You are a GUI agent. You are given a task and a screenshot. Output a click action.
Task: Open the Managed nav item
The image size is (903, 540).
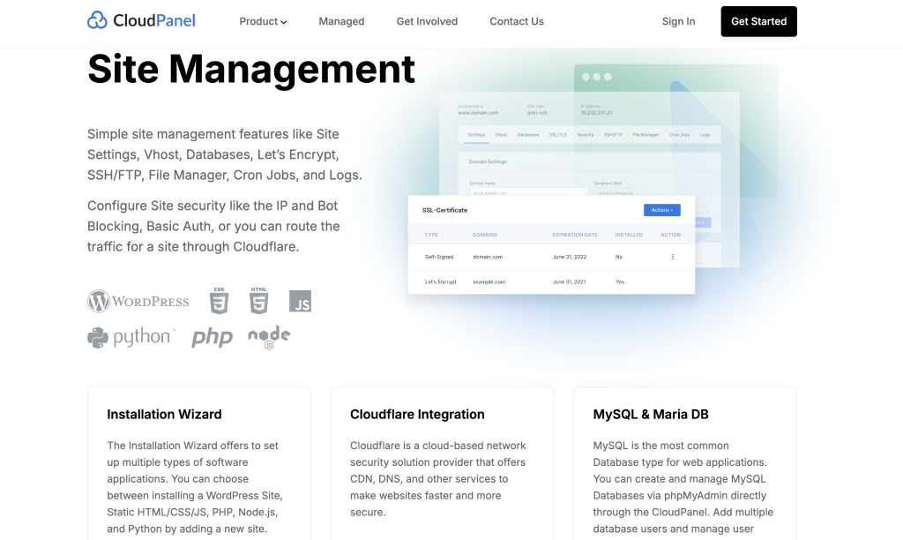point(341,21)
